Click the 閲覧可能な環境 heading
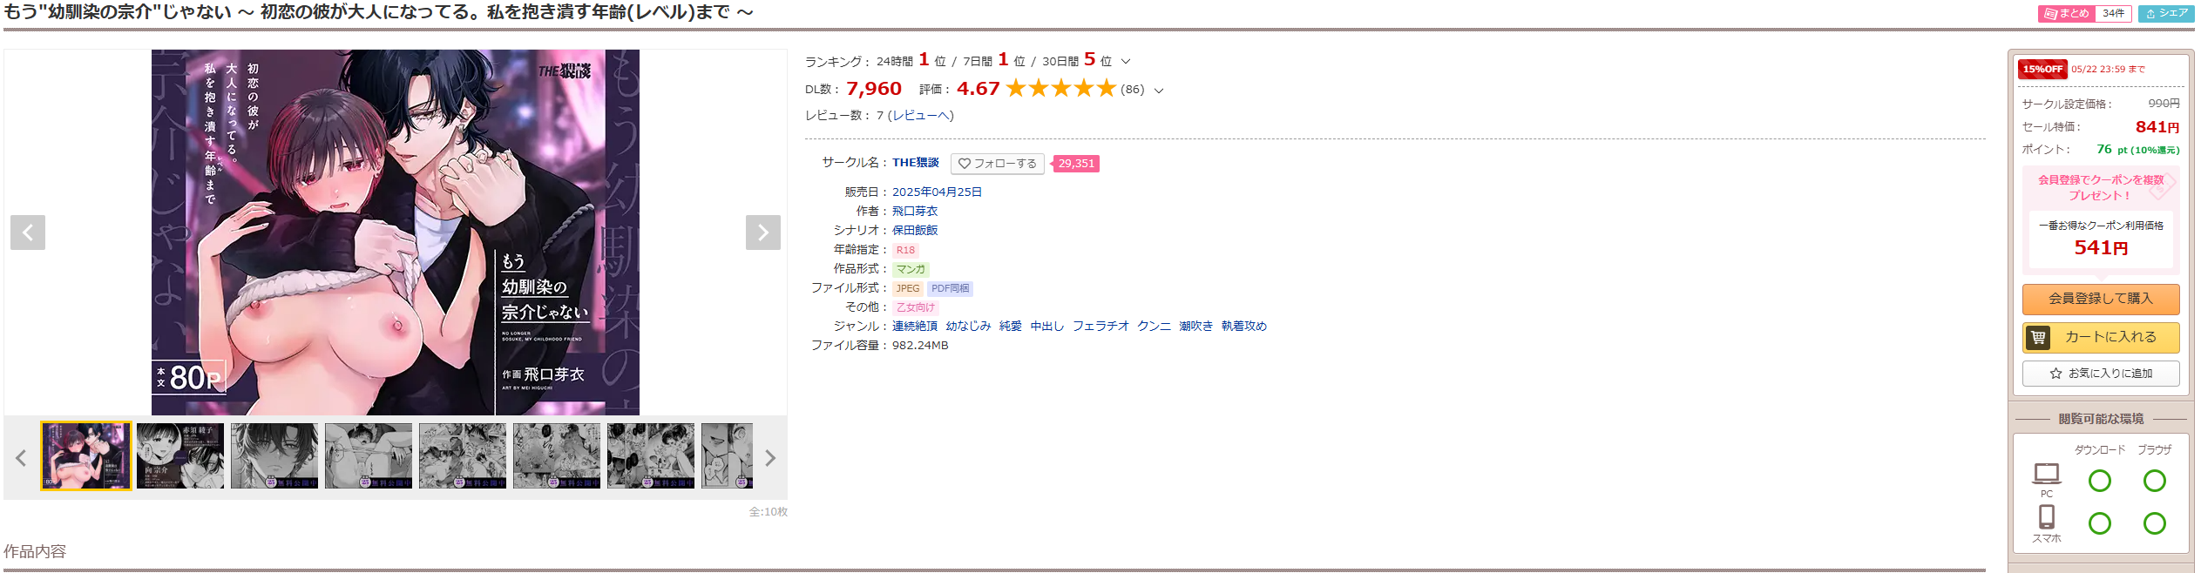 2101,419
